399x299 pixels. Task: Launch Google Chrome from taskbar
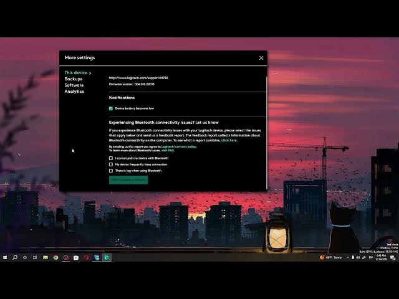pos(55,257)
